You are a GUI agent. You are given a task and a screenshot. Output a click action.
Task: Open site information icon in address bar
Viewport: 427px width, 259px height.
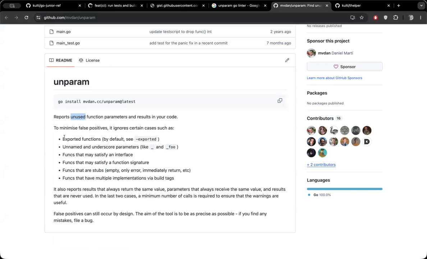point(38,18)
